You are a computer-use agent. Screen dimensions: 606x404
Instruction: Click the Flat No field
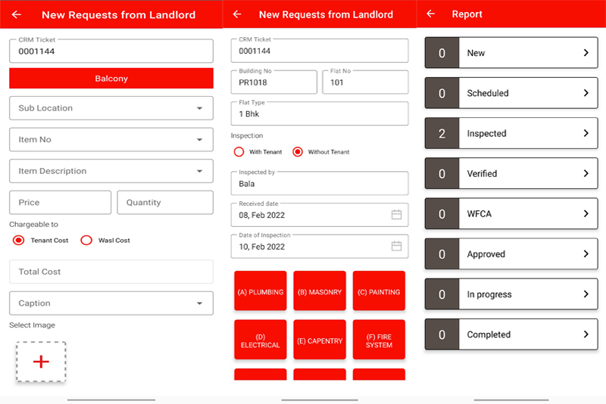pos(366,82)
